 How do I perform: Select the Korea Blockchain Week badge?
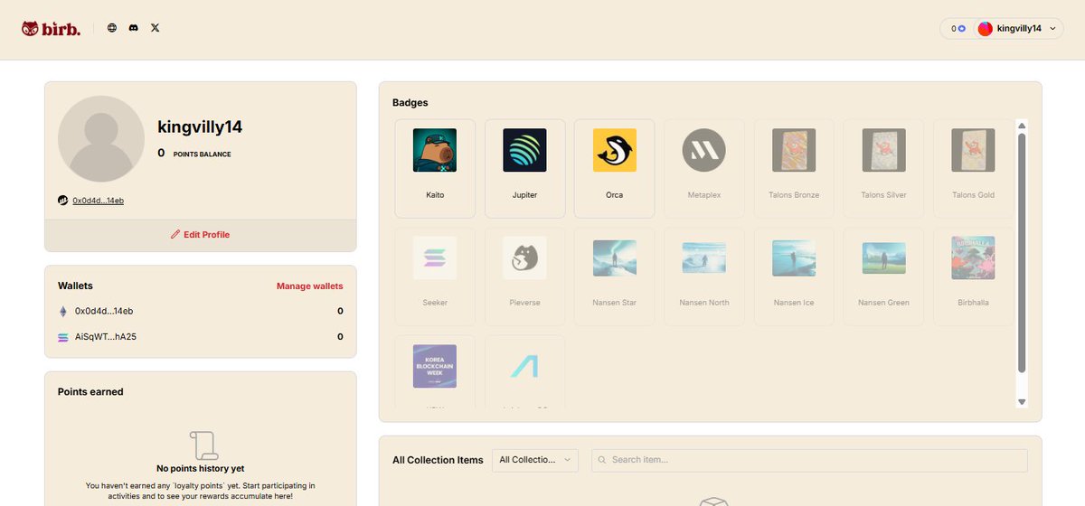[x=435, y=370]
